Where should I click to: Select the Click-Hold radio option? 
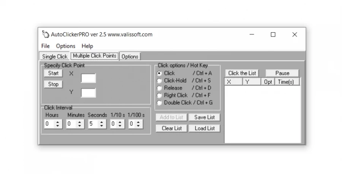pyautogui.click(x=160, y=81)
